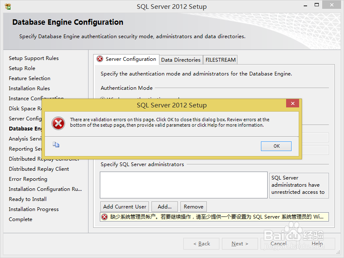The image size is (344, 258).
Task: Select Feature Selection in the left sidebar
Action: click(29, 78)
